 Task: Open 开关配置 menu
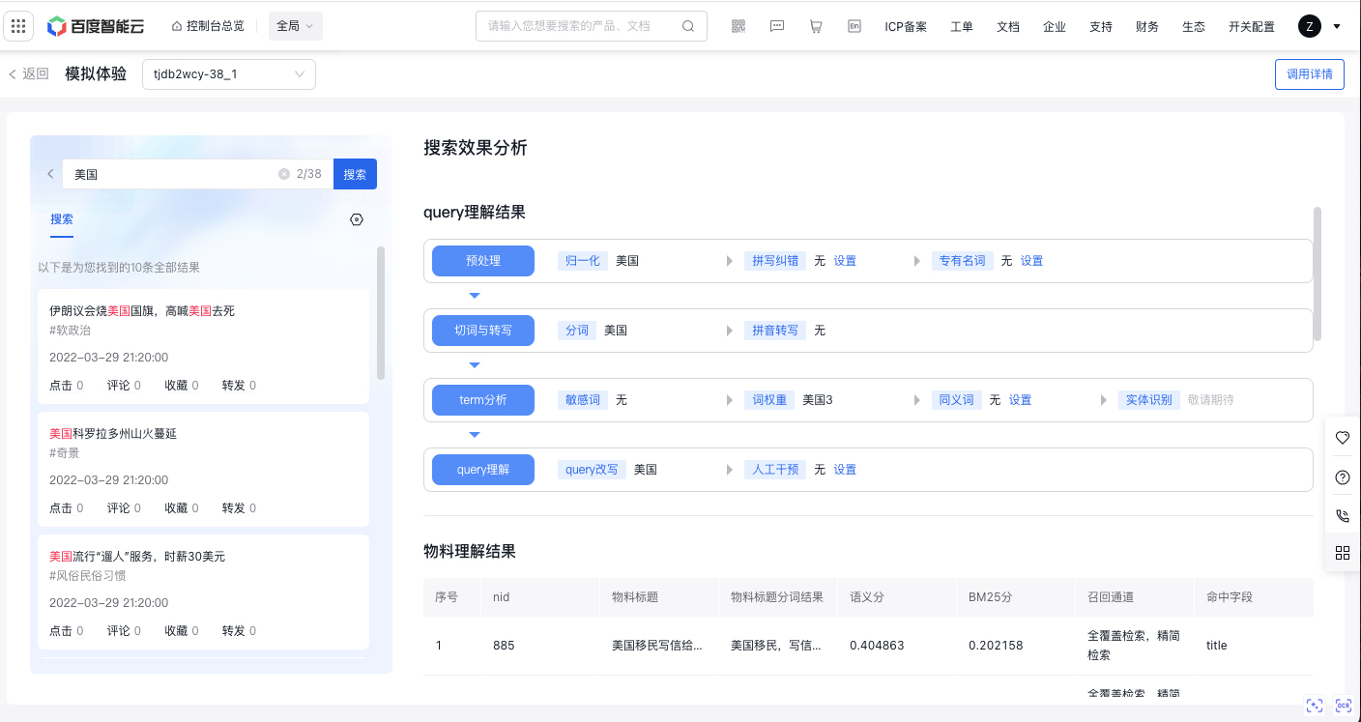click(x=1252, y=27)
